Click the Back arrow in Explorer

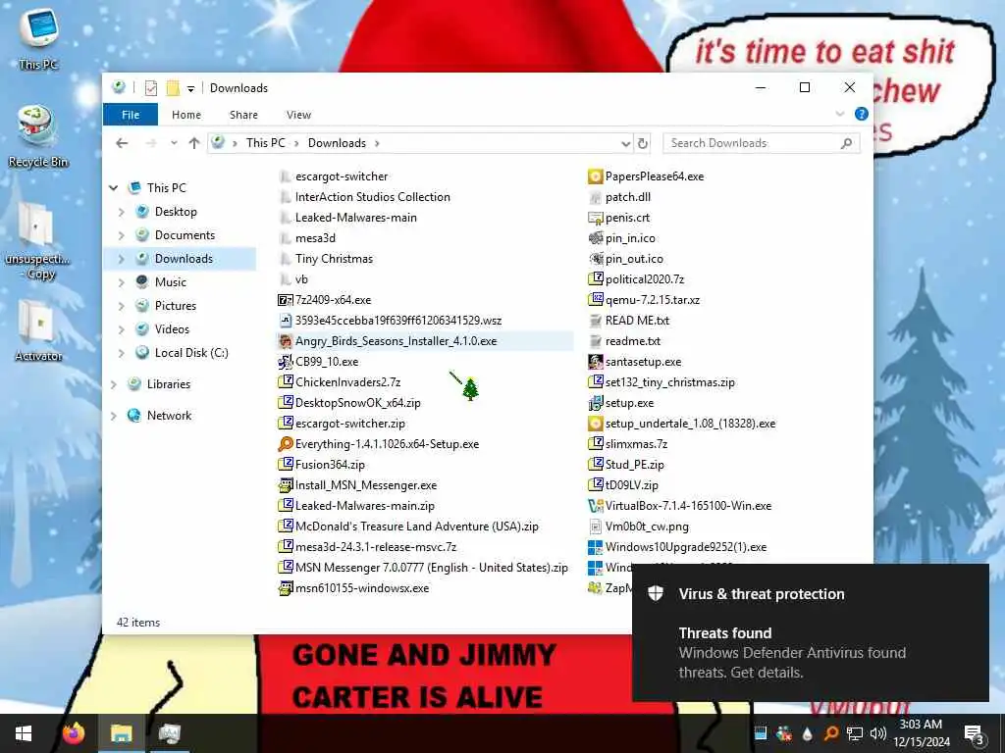pyautogui.click(x=122, y=143)
